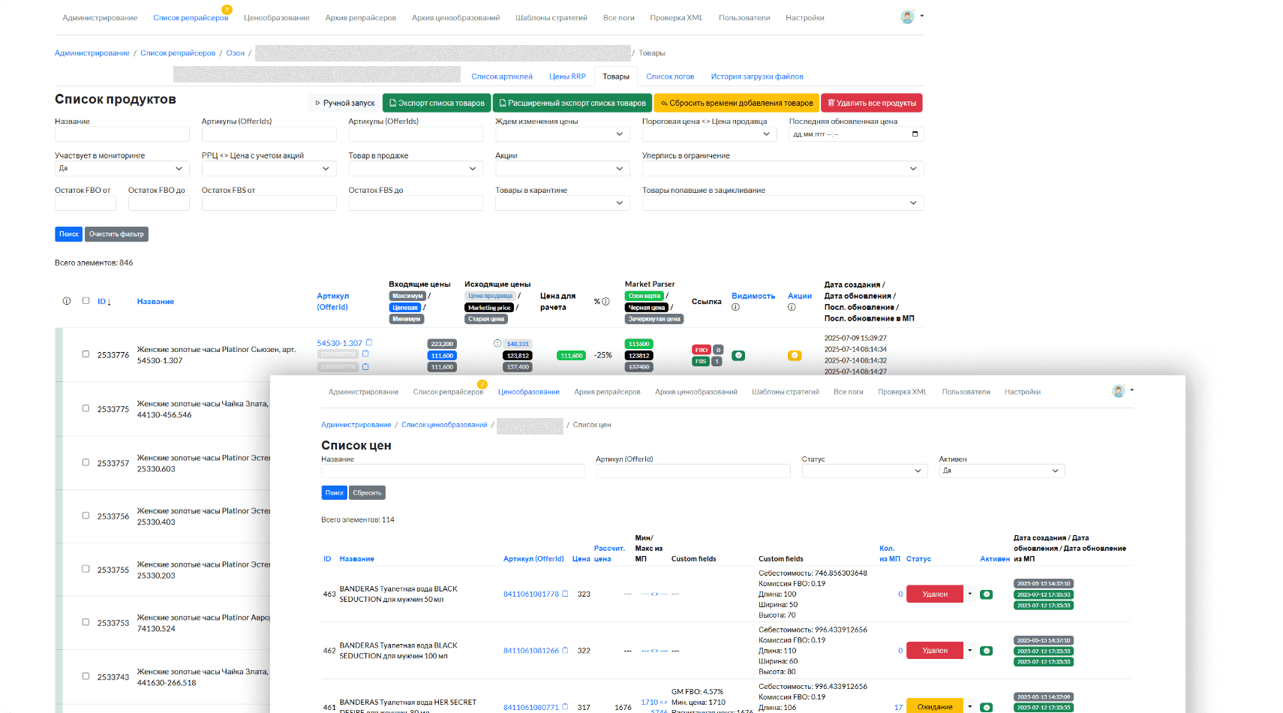The width and height of the screenshot is (1283, 713).
Task: Open the FBO link badge for product 2533776
Action: (x=701, y=350)
